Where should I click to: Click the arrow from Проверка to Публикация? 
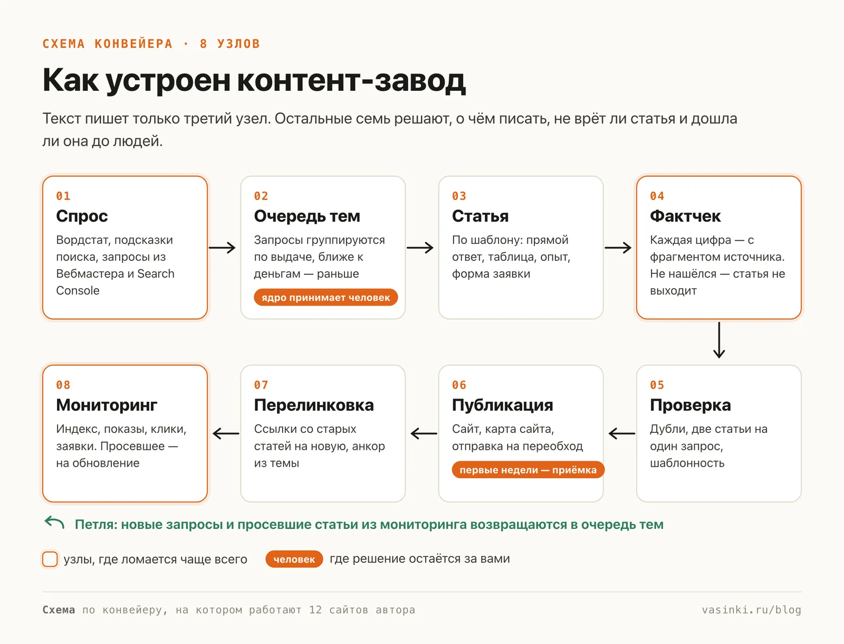(x=622, y=434)
